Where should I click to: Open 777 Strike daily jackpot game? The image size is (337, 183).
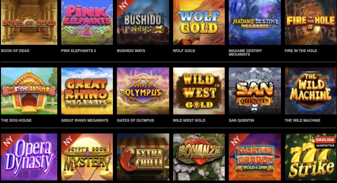(311, 157)
